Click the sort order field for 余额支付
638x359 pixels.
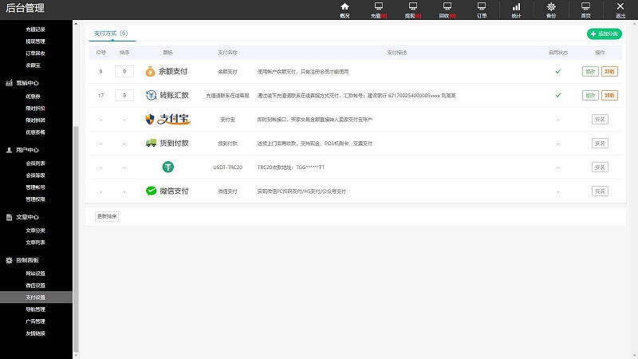[x=124, y=71]
